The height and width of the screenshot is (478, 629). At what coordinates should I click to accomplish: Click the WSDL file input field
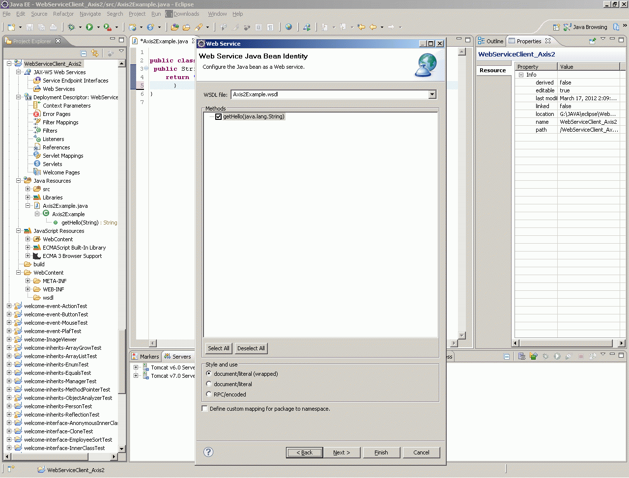[x=330, y=94]
